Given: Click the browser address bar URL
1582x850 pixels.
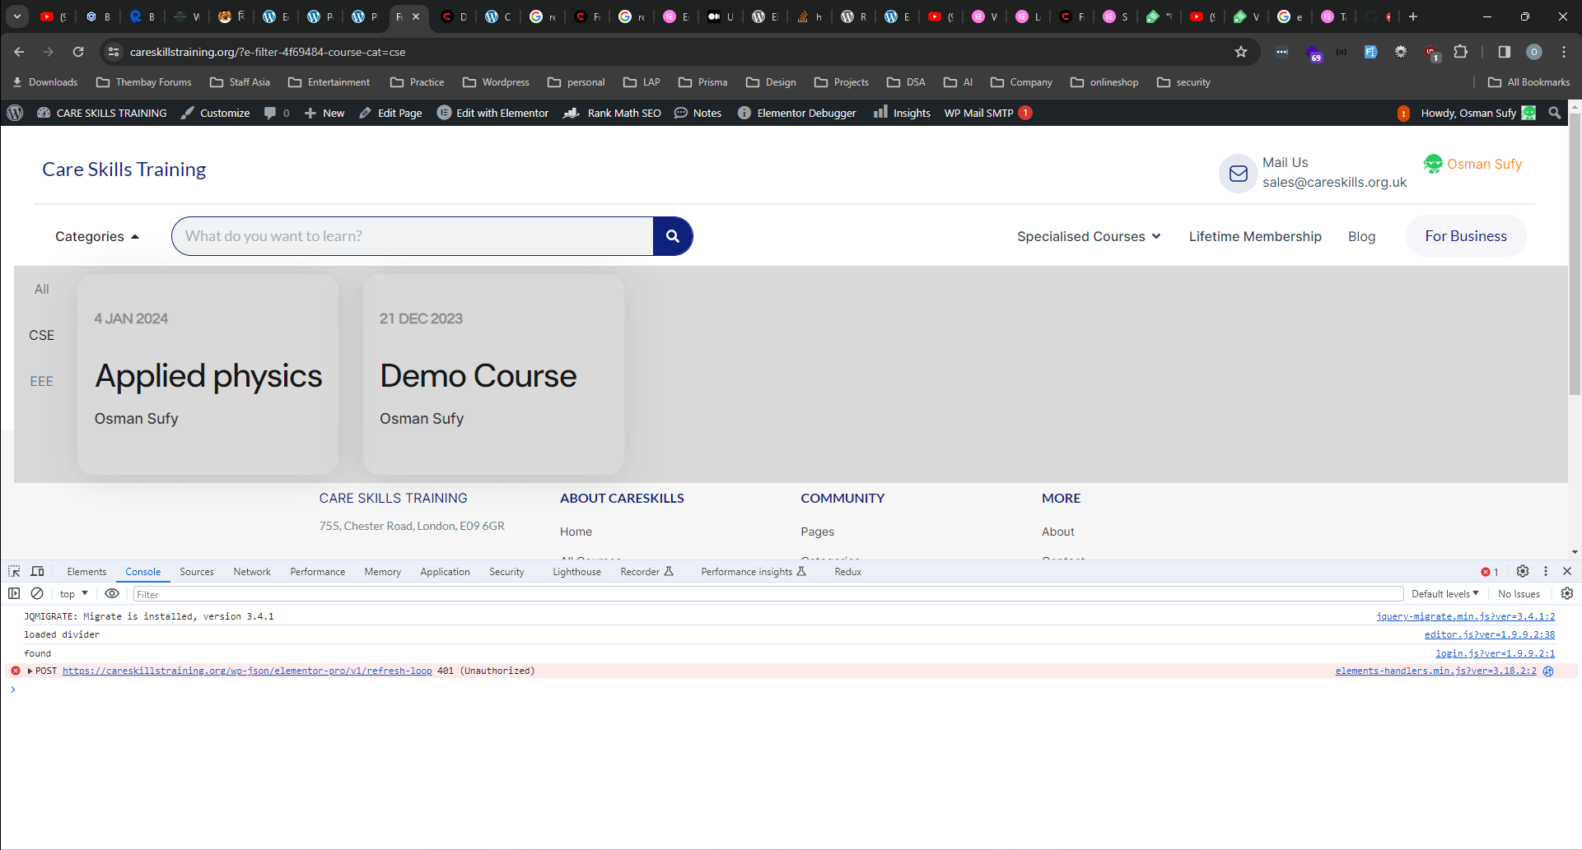Looking at the screenshot, I should pos(268,52).
